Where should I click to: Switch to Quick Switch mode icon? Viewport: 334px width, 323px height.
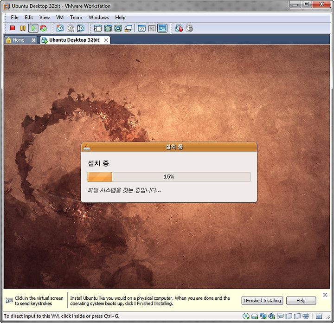108,28
